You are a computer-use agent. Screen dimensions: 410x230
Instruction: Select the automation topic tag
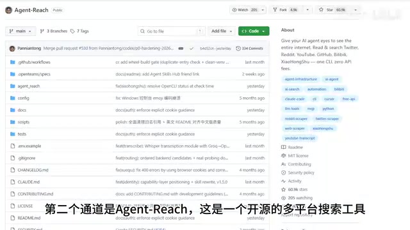[x=316, y=89]
